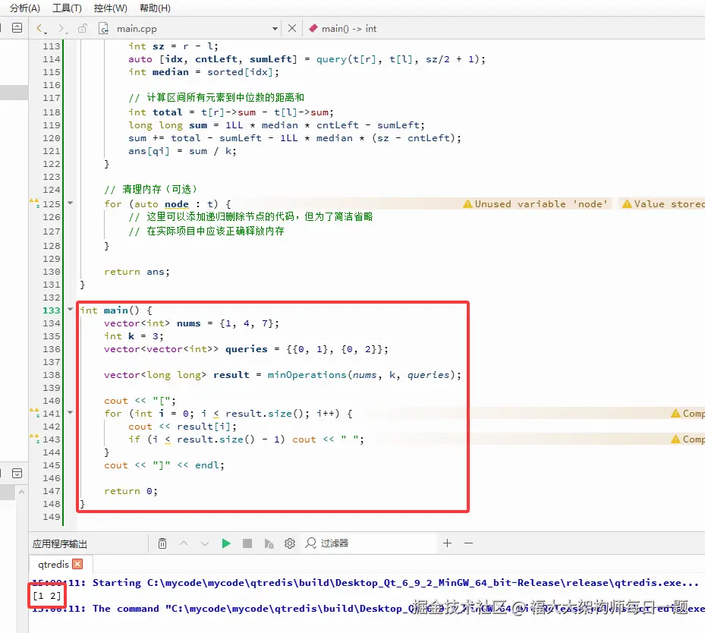
Task: Open the 工具(T) menu
Action: tap(67, 8)
